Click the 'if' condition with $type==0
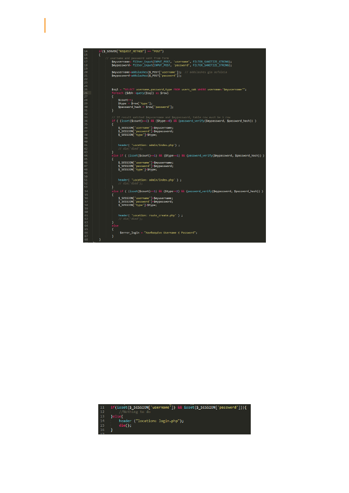Image resolution: width=349 pixels, height=493 pixels. 184,121
